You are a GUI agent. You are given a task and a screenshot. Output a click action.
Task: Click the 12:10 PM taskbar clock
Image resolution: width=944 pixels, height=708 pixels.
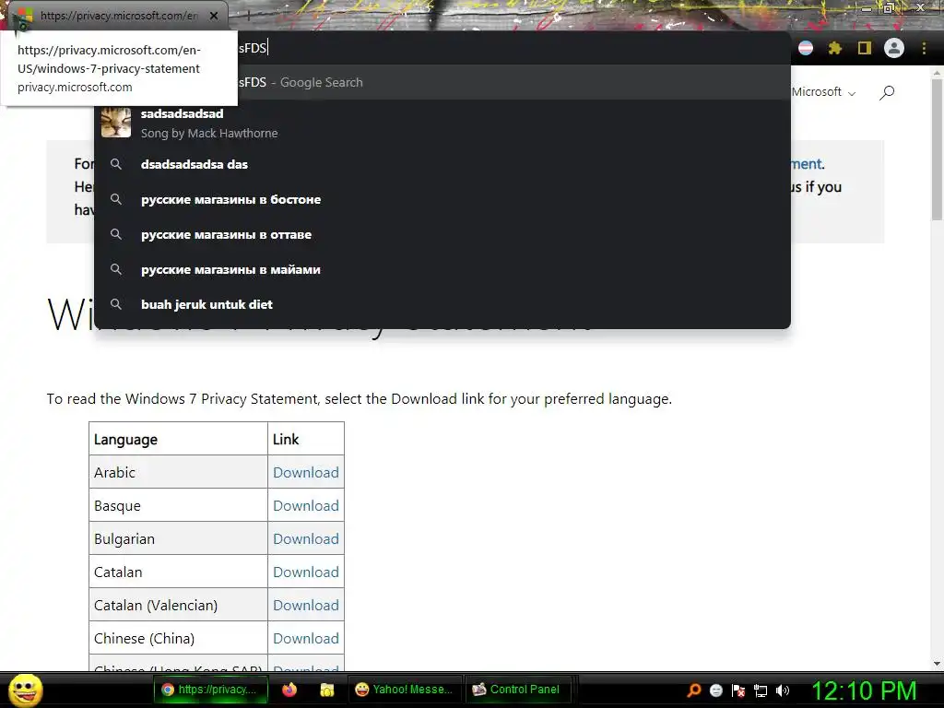click(865, 690)
